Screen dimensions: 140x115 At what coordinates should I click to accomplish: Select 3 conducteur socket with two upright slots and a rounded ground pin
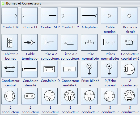[49, 96]
